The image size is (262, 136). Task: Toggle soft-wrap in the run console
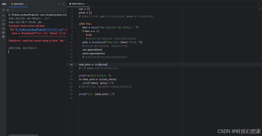pyautogui.click(x=3, y=24)
